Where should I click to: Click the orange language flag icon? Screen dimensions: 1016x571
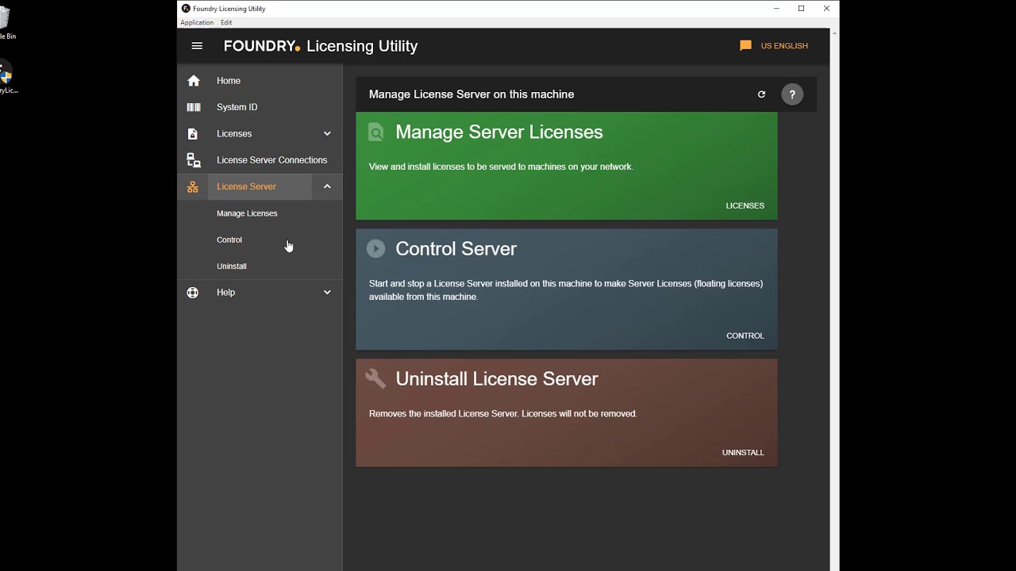coord(745,46)
